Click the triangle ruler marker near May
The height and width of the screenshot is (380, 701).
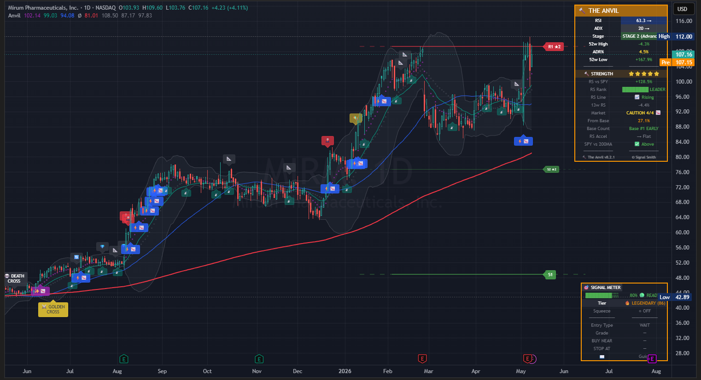tap(517, 84)
